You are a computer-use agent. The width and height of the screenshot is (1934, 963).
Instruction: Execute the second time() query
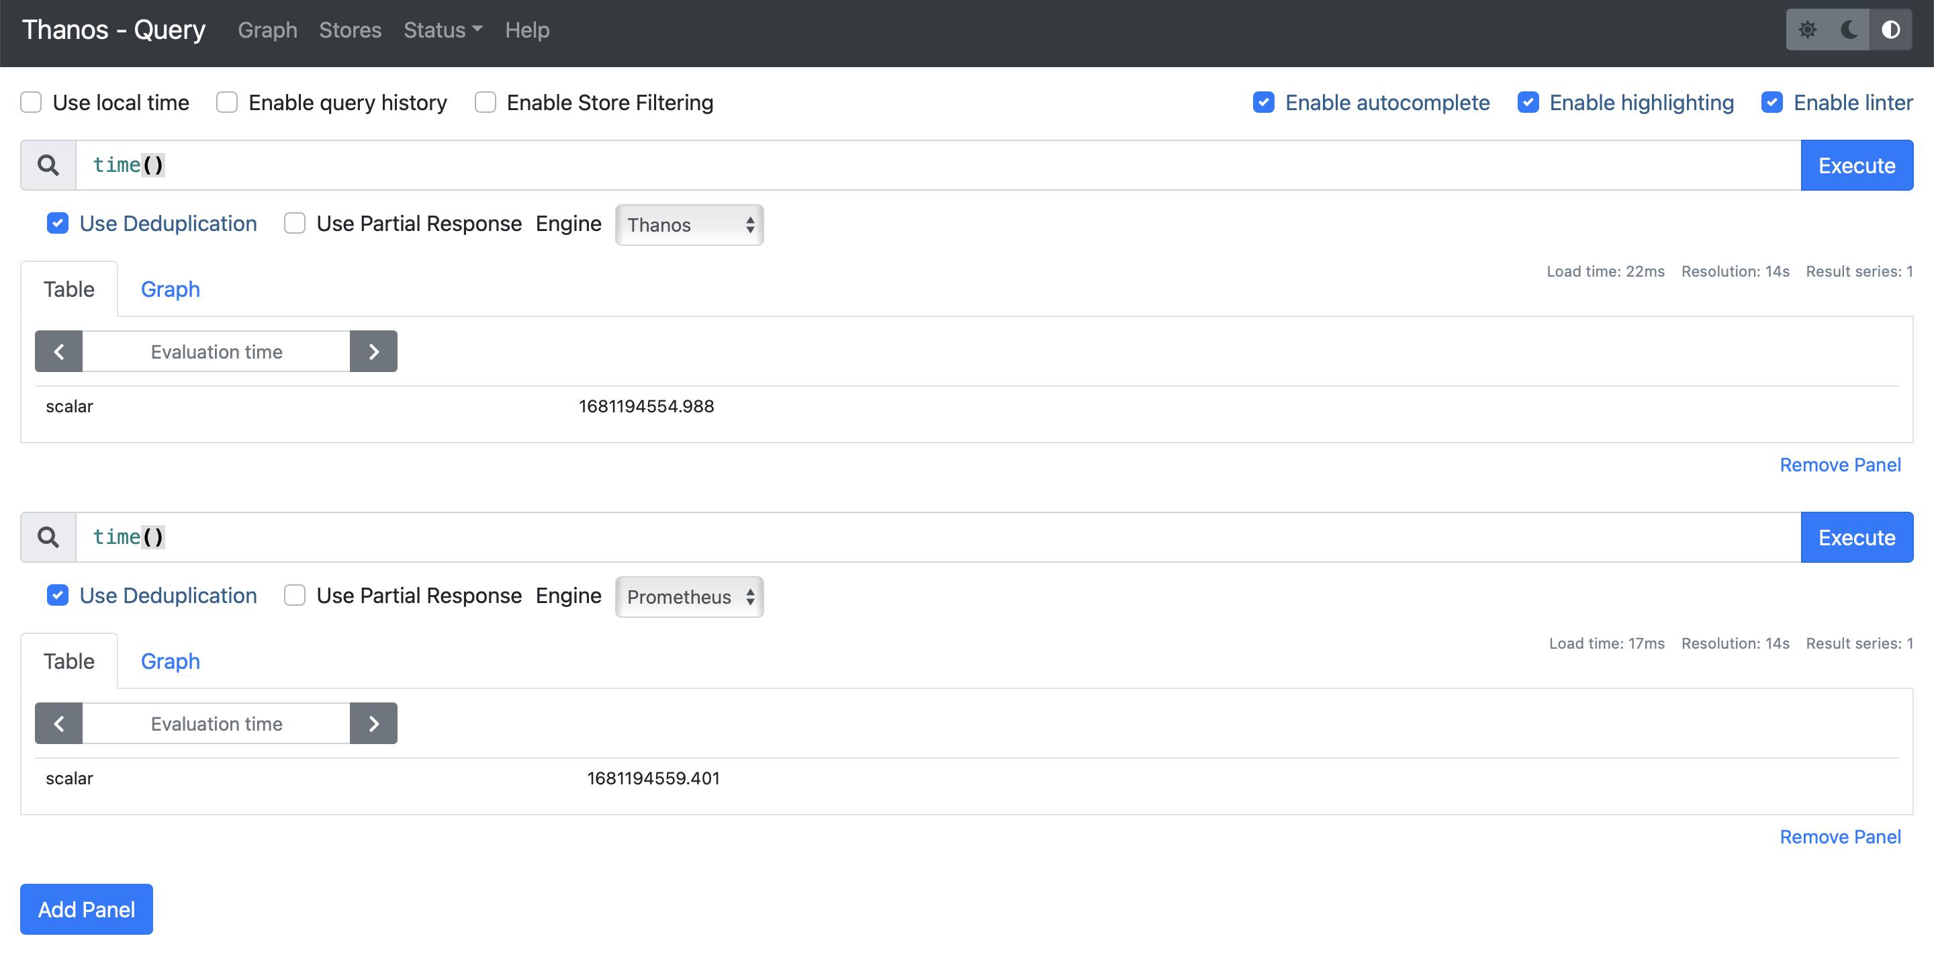[1857, 537]
